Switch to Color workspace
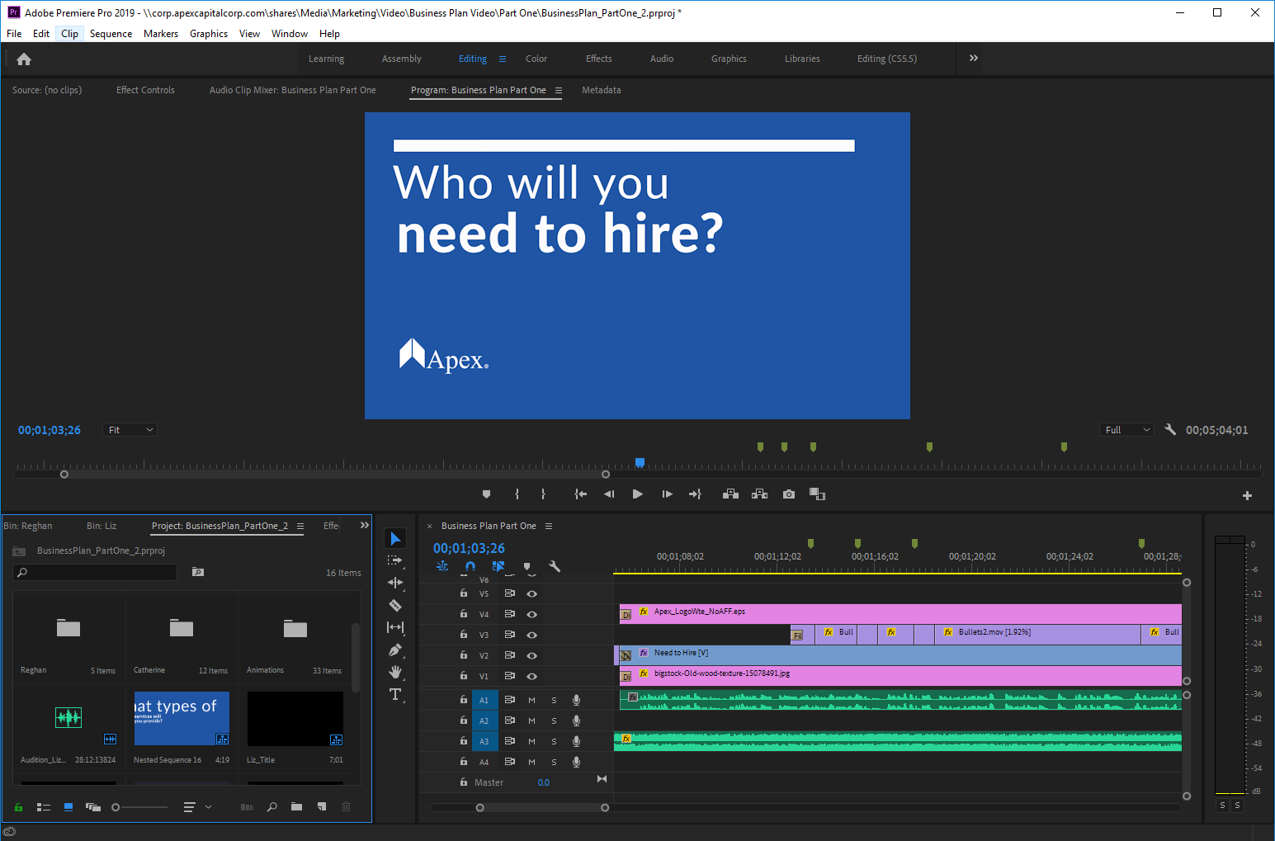The image size is (1275, 841). tap(536, 59)
